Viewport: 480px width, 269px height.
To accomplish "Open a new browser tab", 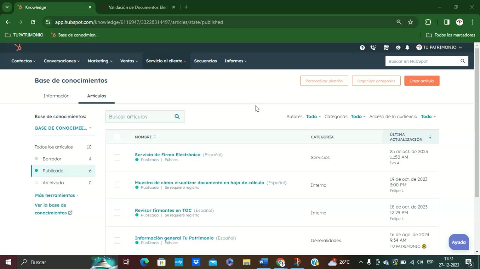I will 186,7.
